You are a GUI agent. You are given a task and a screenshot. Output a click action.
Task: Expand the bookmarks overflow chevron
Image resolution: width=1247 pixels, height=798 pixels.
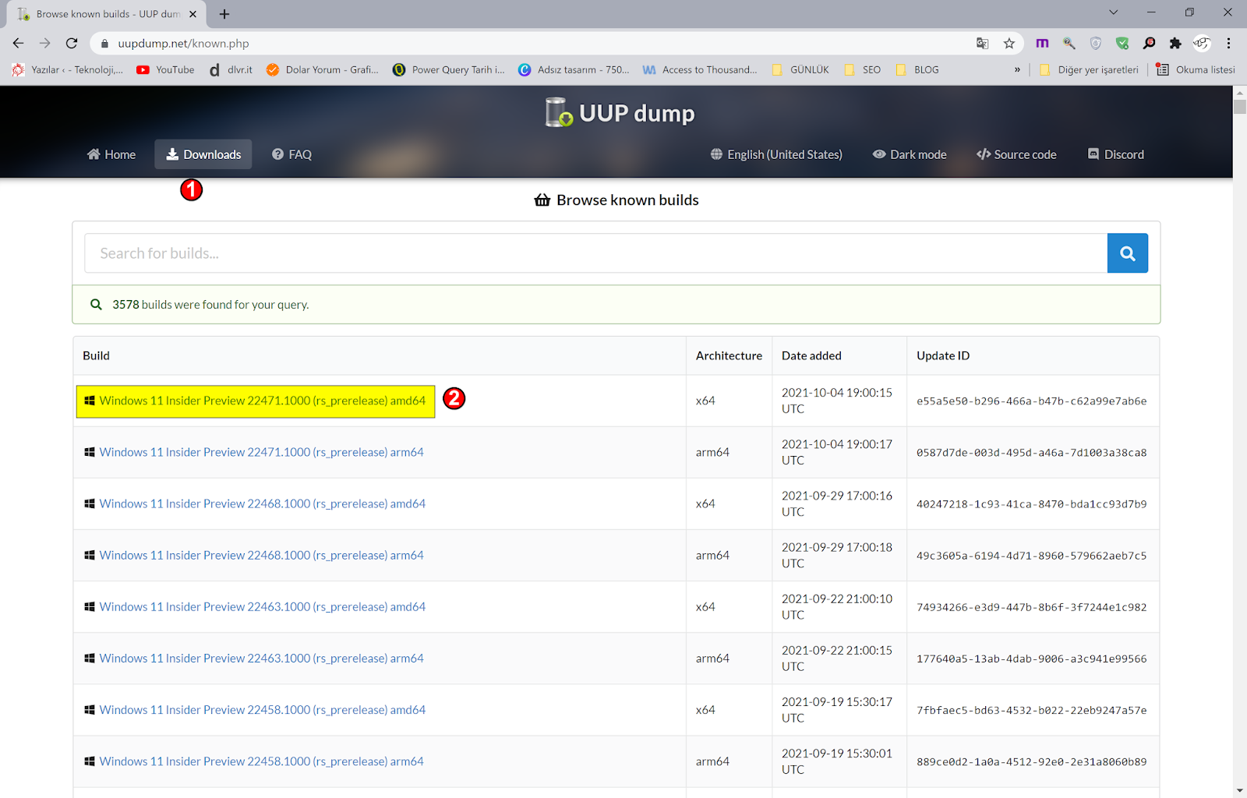[x=1017, y=69]
